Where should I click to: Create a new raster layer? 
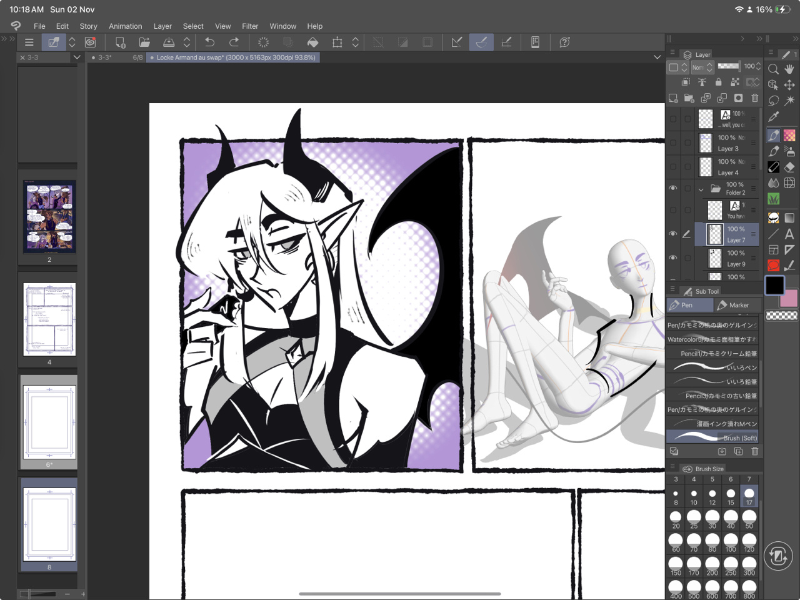(673, 98)
